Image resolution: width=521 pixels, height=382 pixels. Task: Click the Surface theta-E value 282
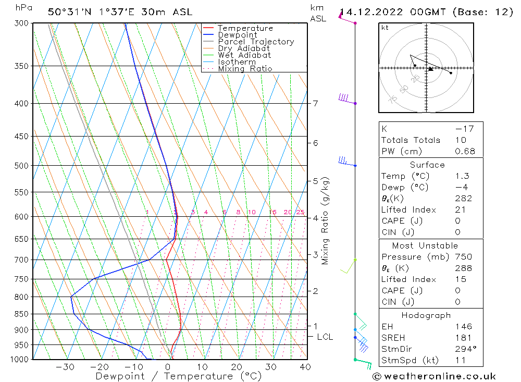coord(464,199)
